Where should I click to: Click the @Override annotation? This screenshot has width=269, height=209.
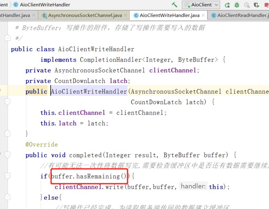(x=42, y=144)
